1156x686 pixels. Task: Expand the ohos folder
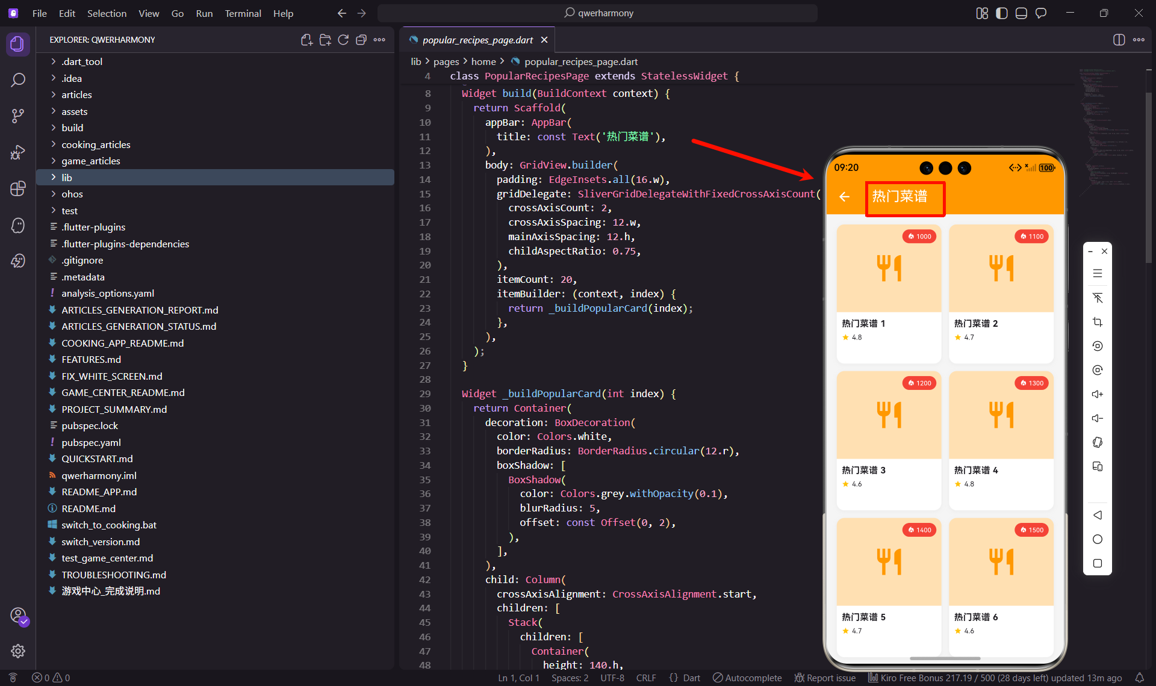(72, 194)
